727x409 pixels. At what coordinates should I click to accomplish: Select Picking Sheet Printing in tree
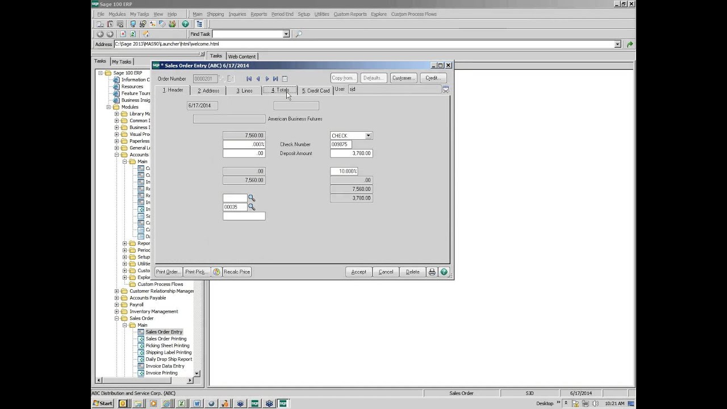point(168,345)
